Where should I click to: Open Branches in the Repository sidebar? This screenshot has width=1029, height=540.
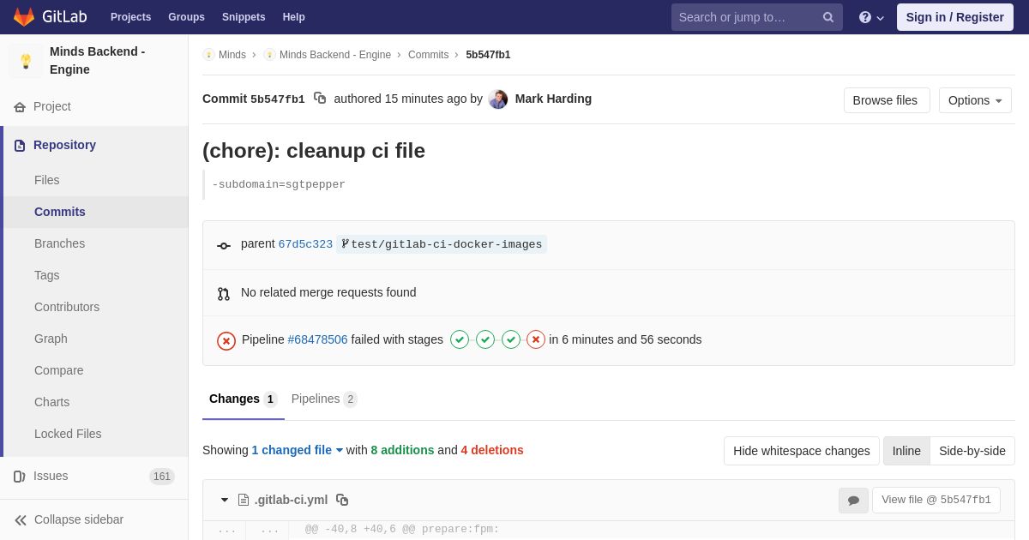click(x=59, y=243)
